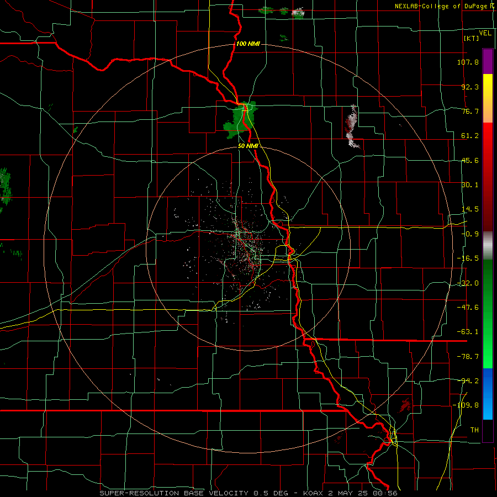Image resolution: width=497 pixels, height=497 pixels.
Task: Select the -47.6 scale value
Action: pyautogui.click(x=468, y=307)
